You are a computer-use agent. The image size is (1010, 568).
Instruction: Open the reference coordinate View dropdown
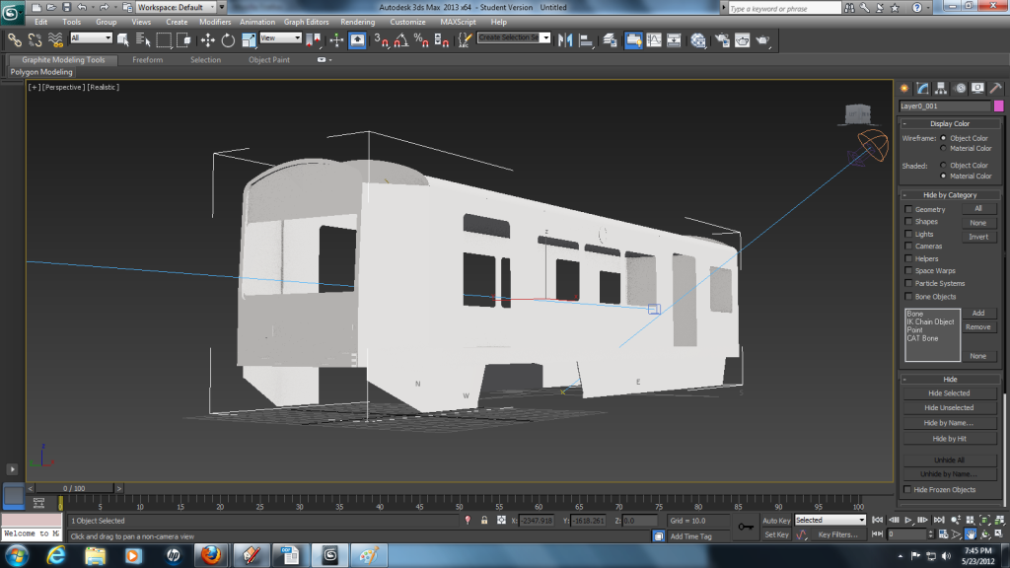280,38
